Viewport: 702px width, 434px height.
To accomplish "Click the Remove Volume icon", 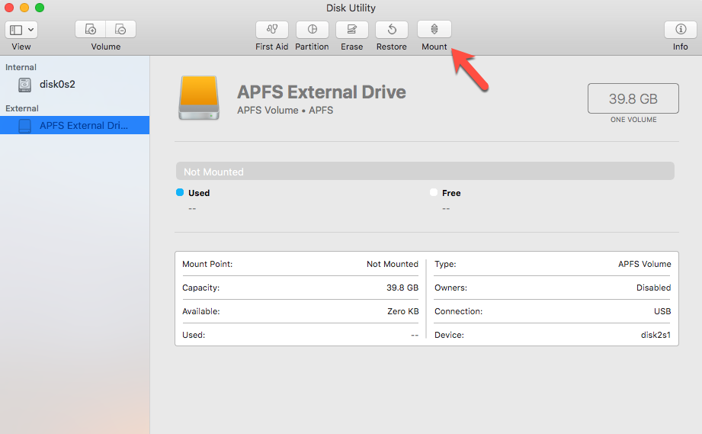I will tap(120, 30).
